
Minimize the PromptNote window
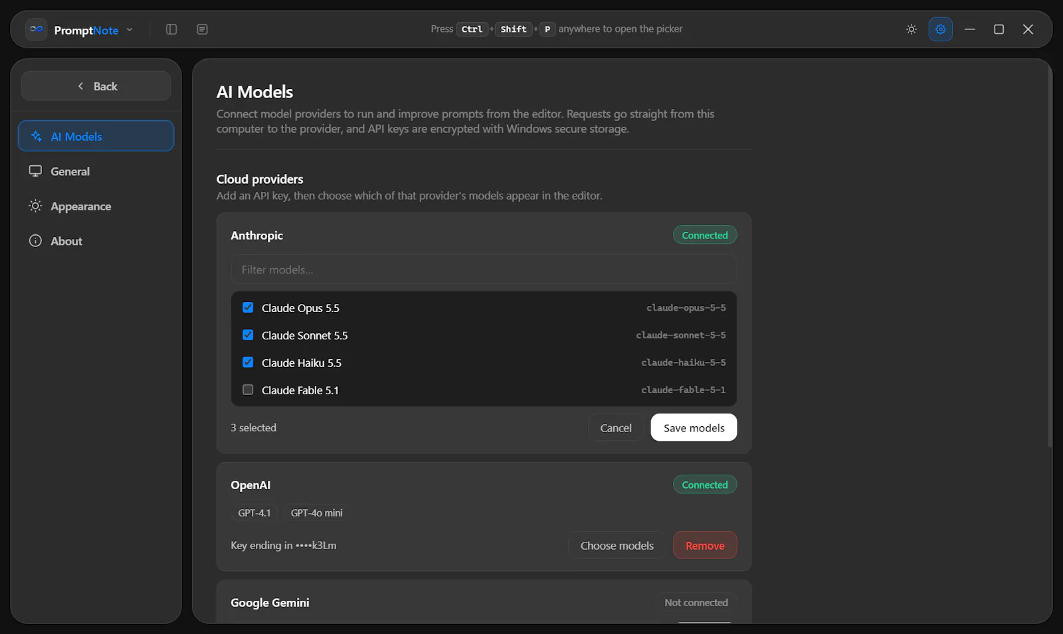click(x=970, y=29)
